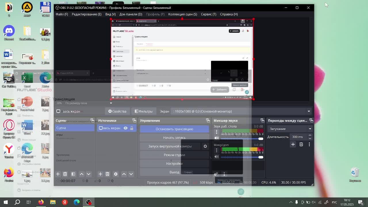
Task: Open Windows Start menu on the taskbar
Action: pos(5,202)
